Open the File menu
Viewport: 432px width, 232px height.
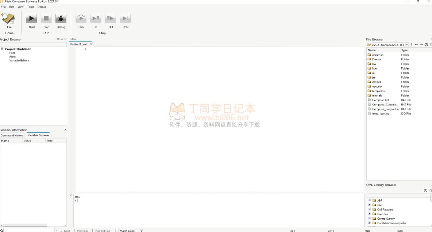click(3, 7)
